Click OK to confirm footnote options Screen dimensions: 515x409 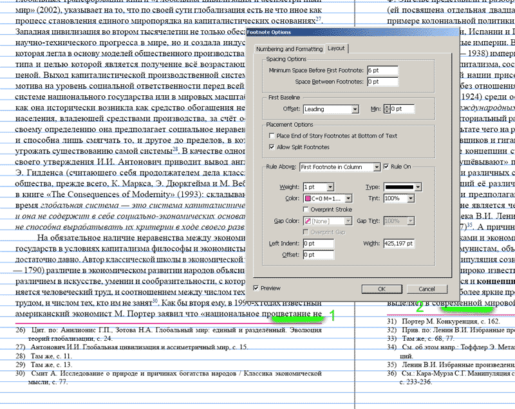[x=382, y=289]
